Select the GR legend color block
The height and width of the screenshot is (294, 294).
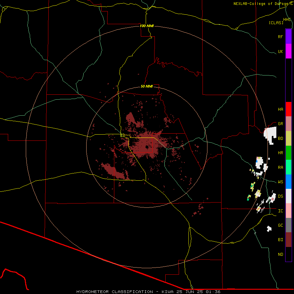pos(288,123)
